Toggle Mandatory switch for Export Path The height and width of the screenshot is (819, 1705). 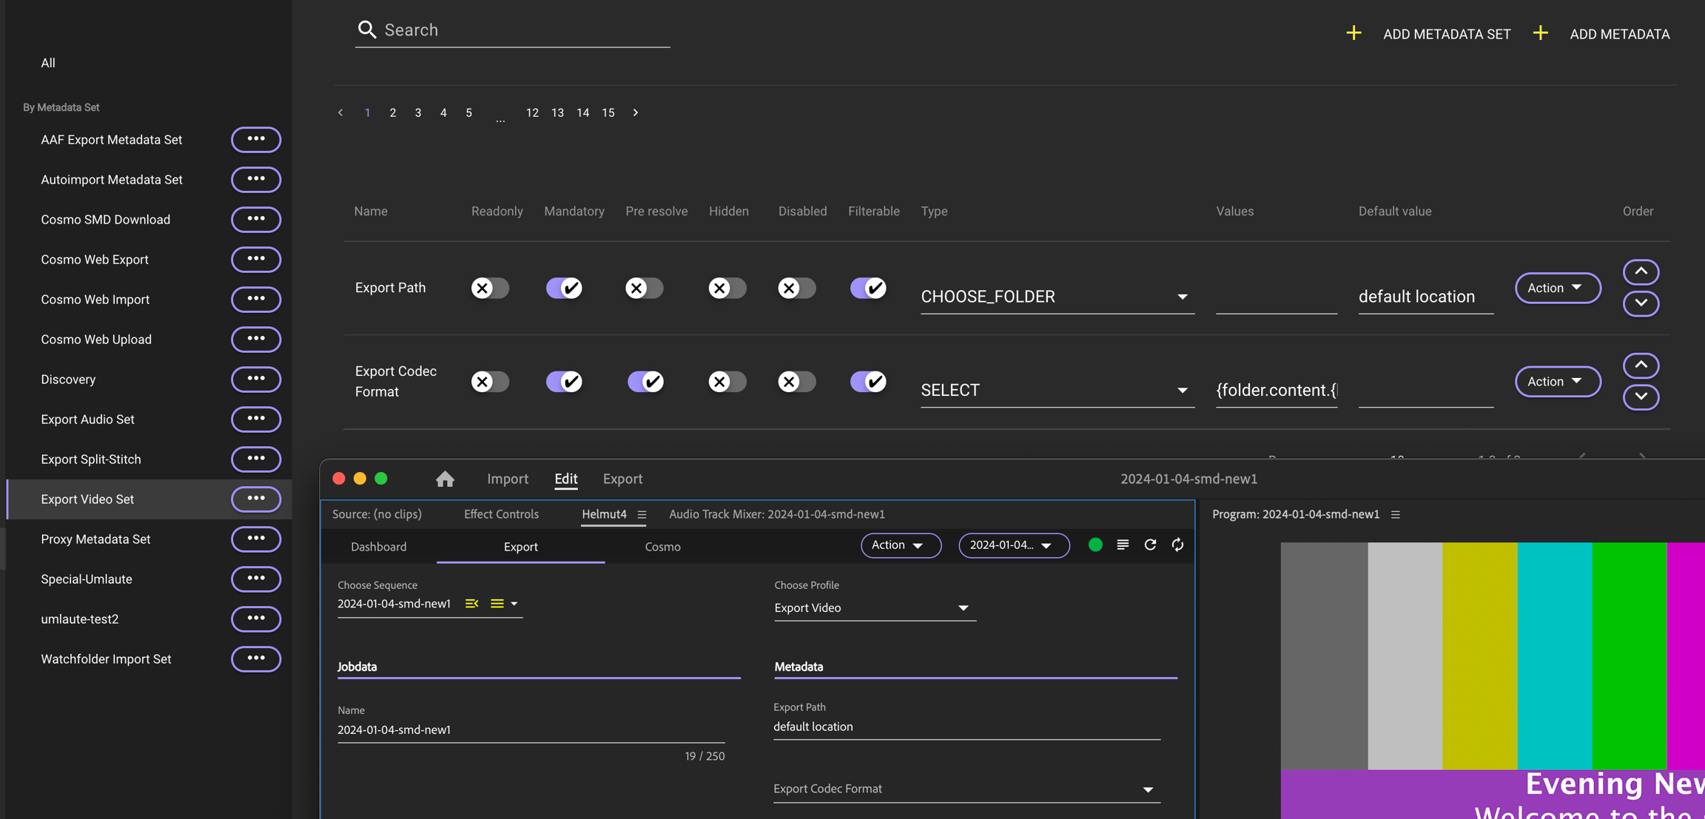click(564, 288)
